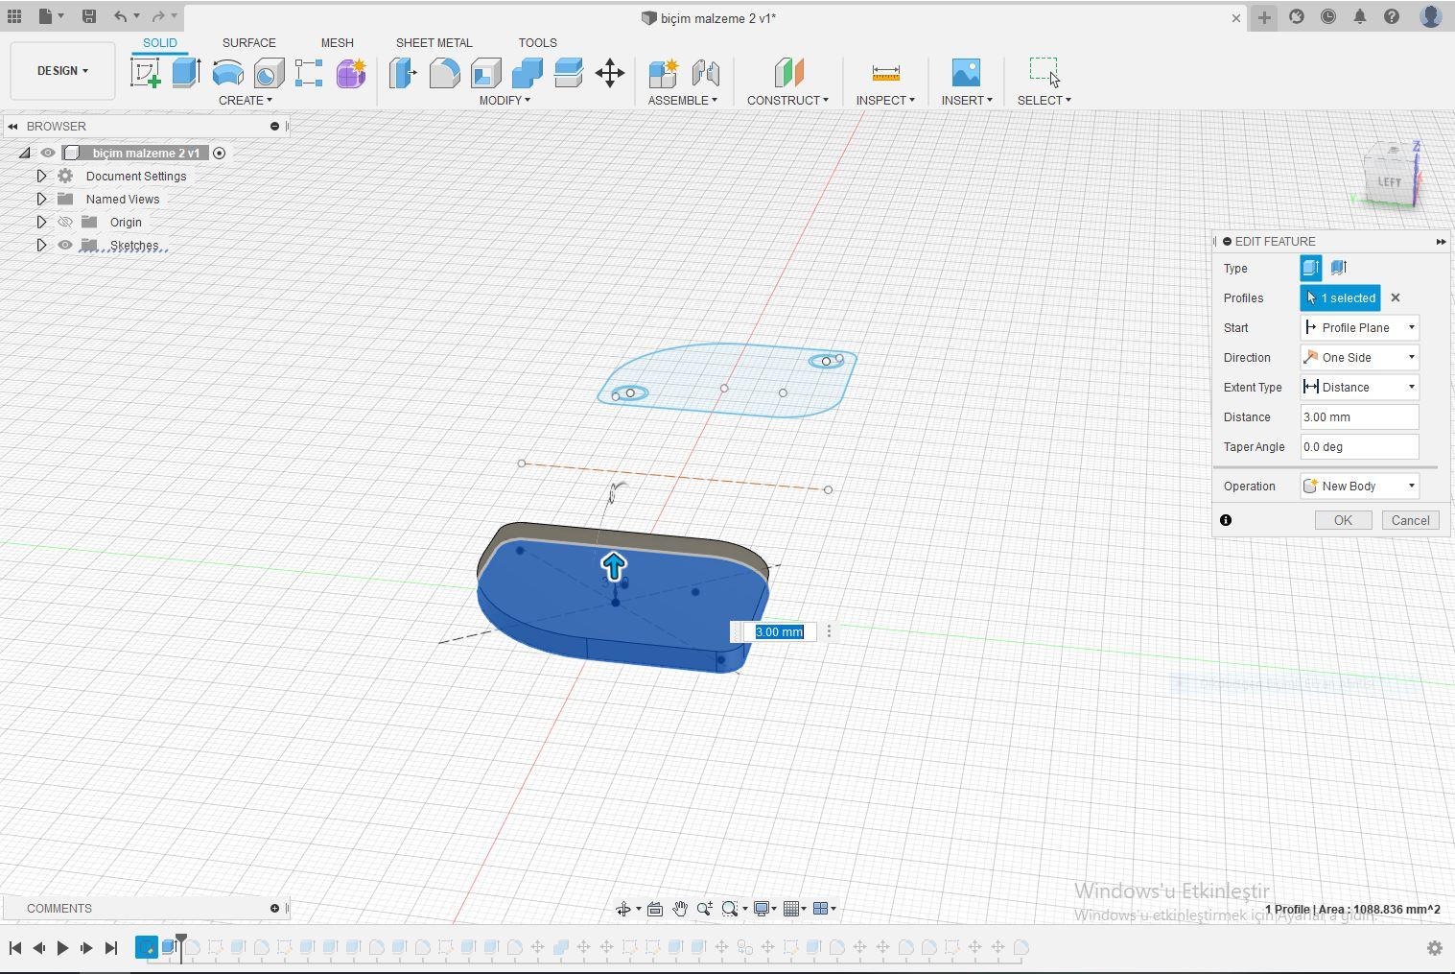Viewport: 1455px width, 974px height.
Task: Switch to the SHEET METAL tab
Action: 434,43
